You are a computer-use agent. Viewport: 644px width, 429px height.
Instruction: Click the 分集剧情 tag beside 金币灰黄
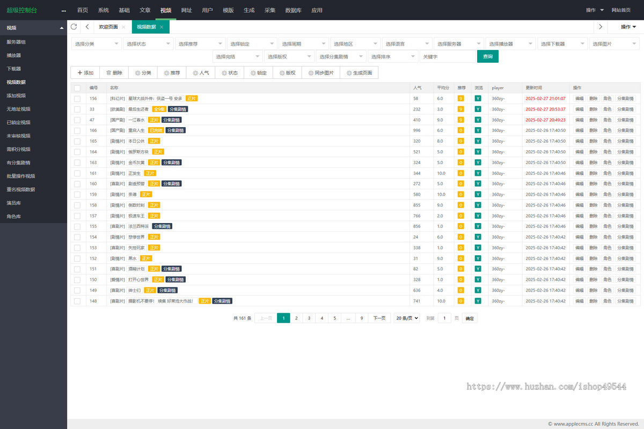[x=172, y=162]
